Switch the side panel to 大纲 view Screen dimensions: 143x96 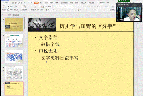click(10, 15)
